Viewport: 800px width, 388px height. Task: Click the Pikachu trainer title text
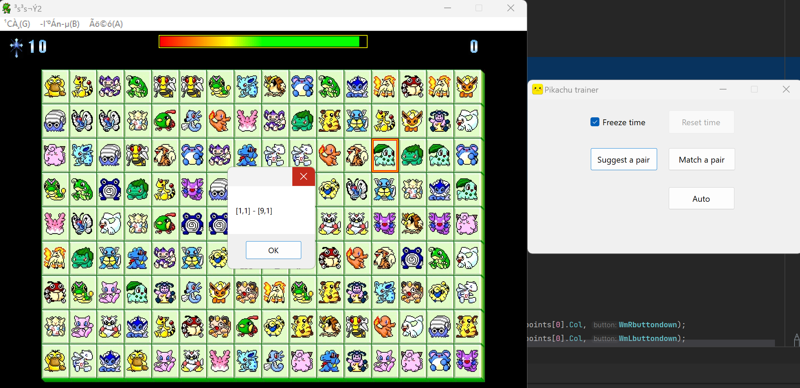pos(571,90)
